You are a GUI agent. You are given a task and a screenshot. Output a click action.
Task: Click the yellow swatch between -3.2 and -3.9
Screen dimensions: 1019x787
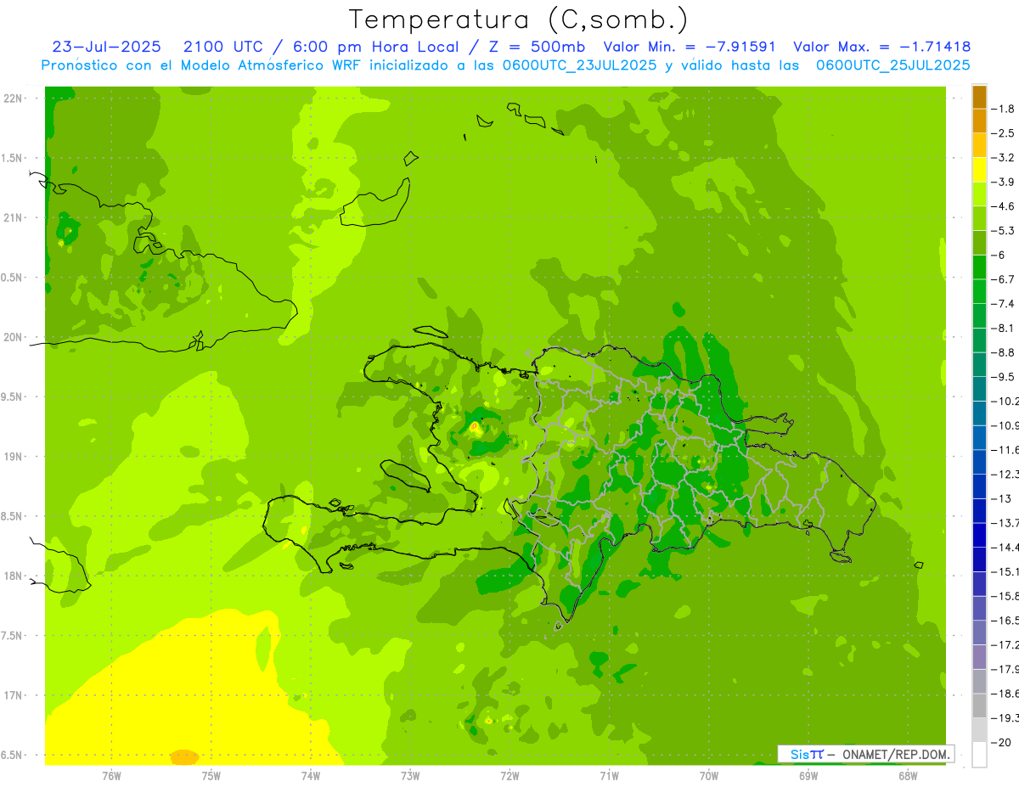[979, 170]
